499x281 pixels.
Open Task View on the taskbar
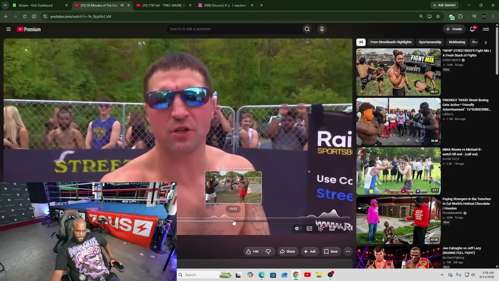[x=238, y=275]
